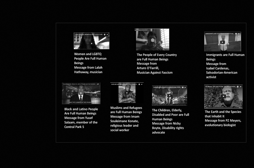Open the PZ Meyers video title link
Viewport: 254px width, 168px height.
pyautogui.click(x=220, y=86)
